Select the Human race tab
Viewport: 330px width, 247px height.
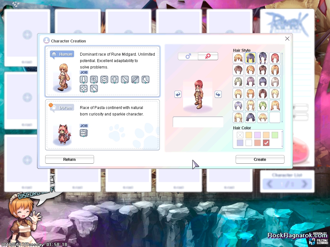point(62,54)
